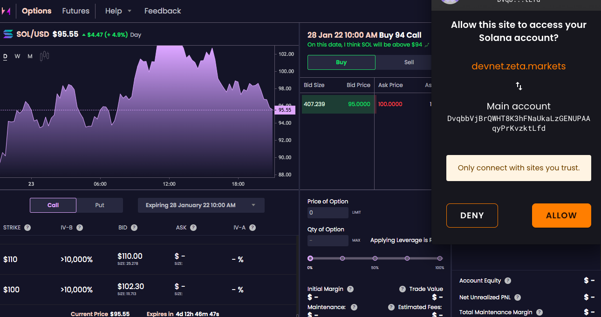Click the devnet.zeta.markets site link

[x=519, y=66]
